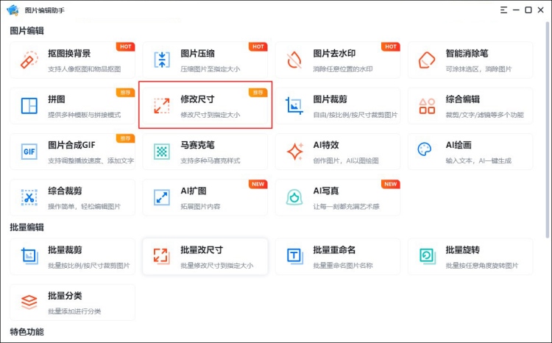Click the 图片合成GIF icon
This screenshot has width=552, height=343.
click(x=29, y=152)
